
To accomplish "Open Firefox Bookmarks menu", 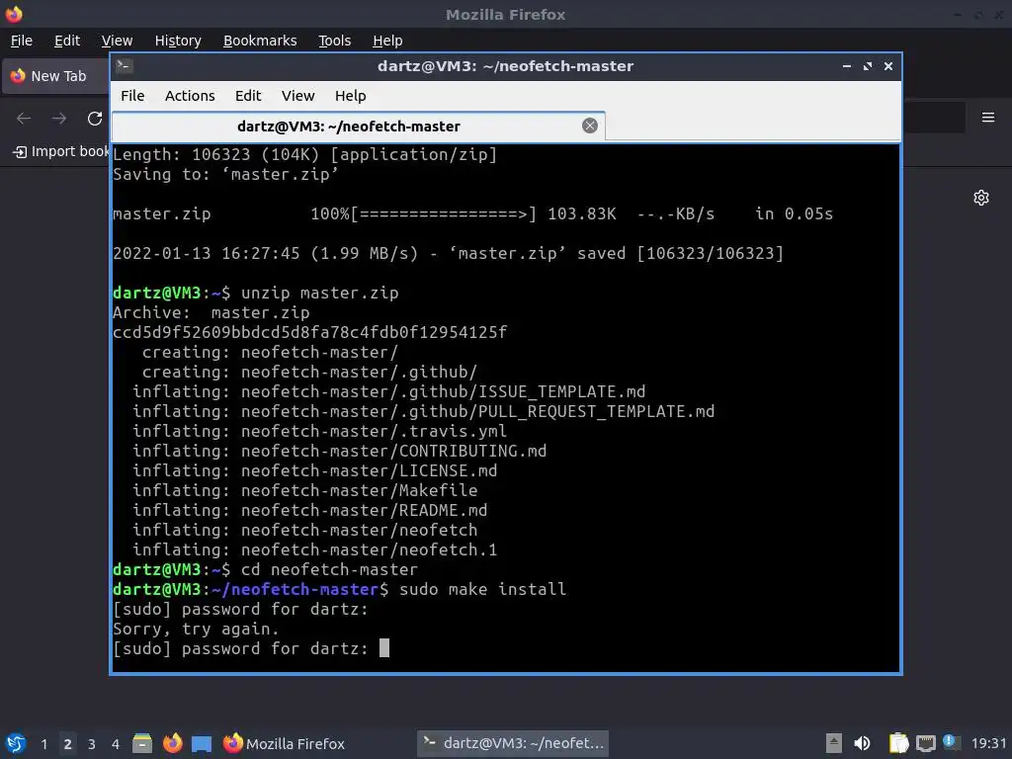I will pos(260,41).
